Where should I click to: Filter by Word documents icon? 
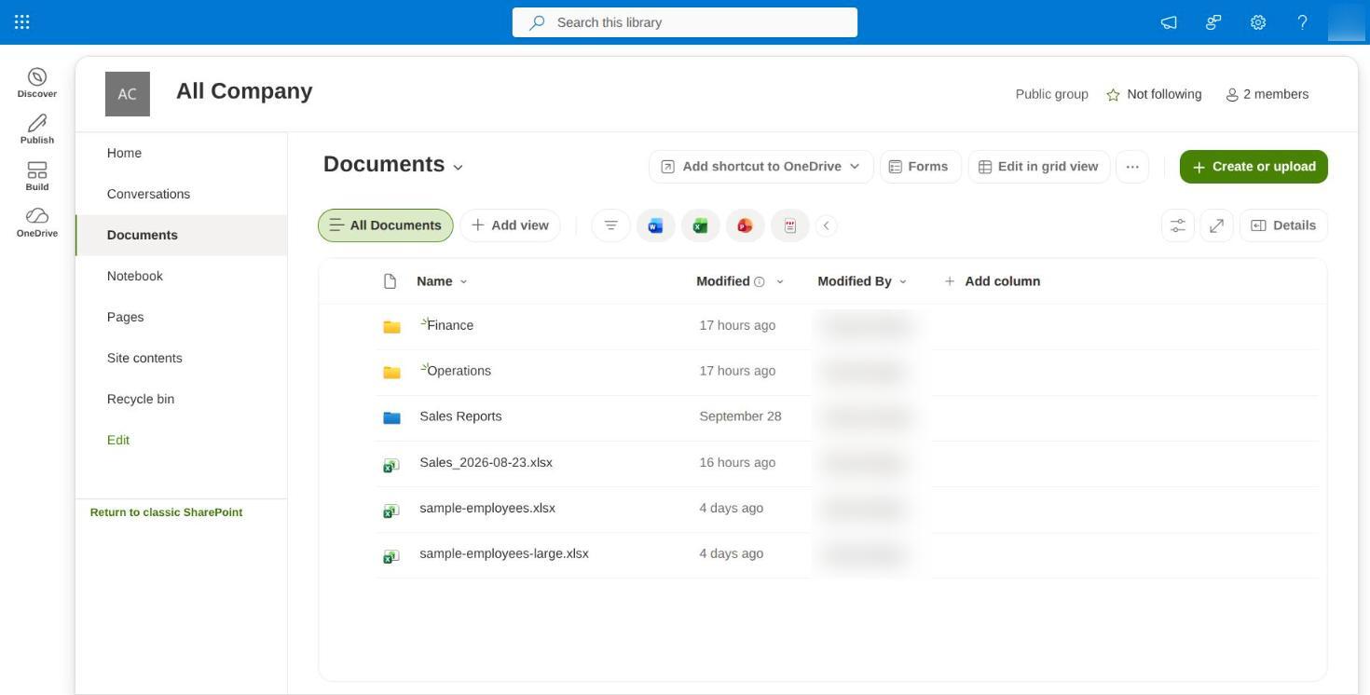pos(656,225)
